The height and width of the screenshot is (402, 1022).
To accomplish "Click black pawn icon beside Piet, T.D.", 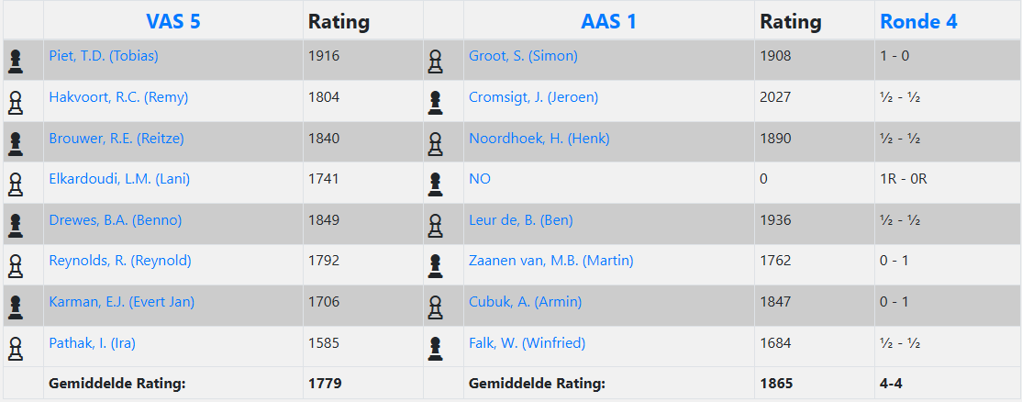I will [x=15, y=61].
